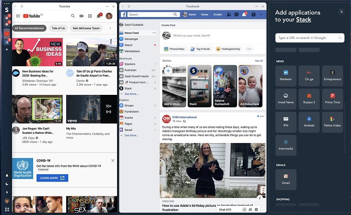351x215 pixels.
Task: Click lightning bolt icon in Stack sidebar
Action: pyautogui.click(x=7, y=192)
